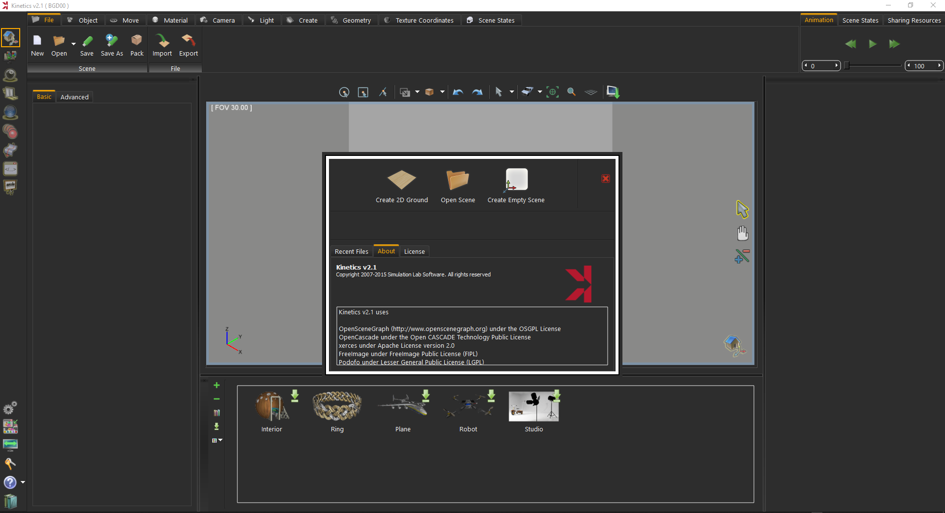The height and width of the screenshot is (513, 945).
Task: Open the script code window icon in sidebar
Action: tap(10, 169)
